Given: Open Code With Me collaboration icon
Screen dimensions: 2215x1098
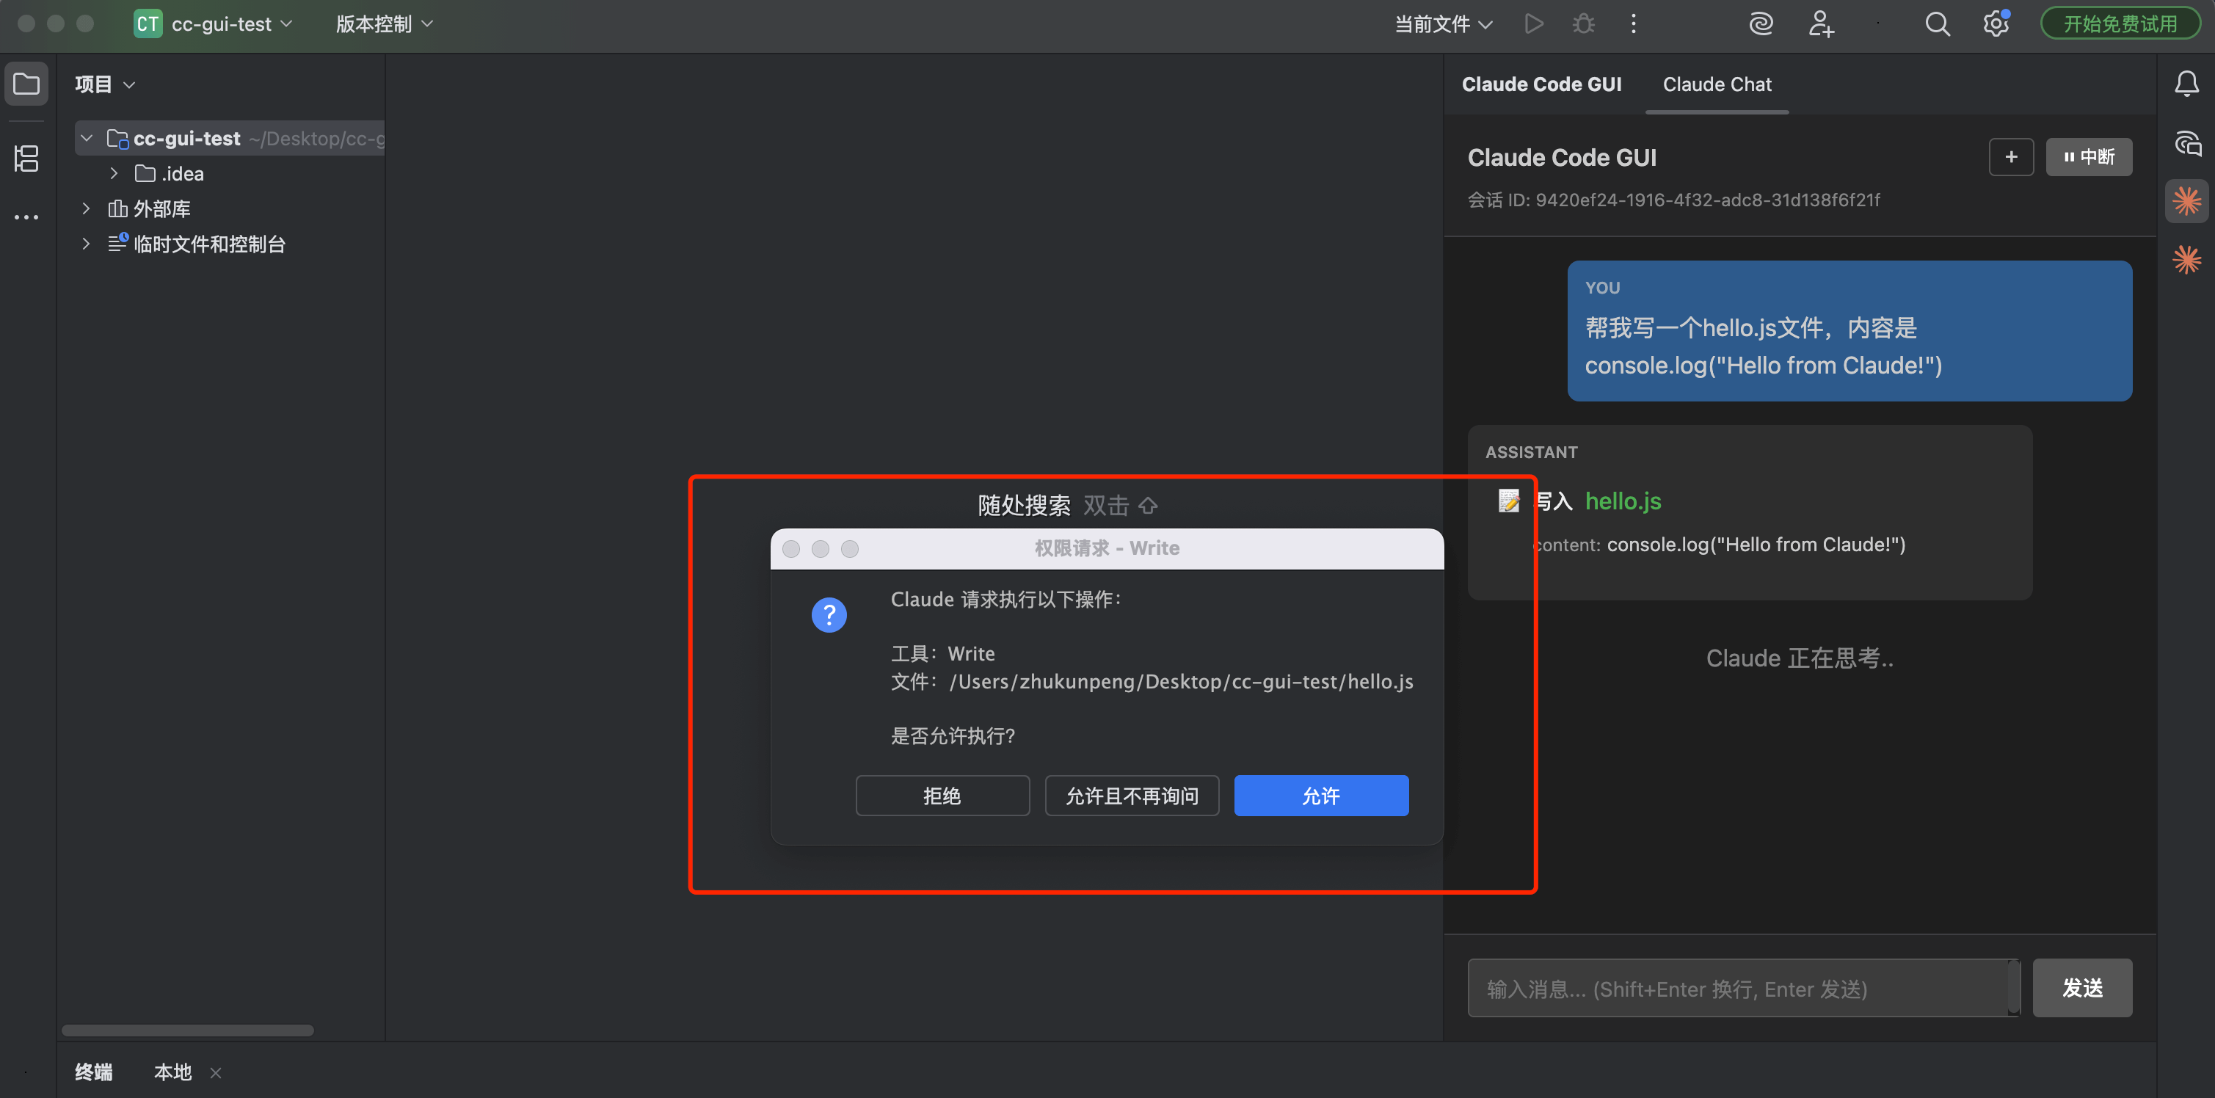Looking at the screenshot, I should (1821, 23).
